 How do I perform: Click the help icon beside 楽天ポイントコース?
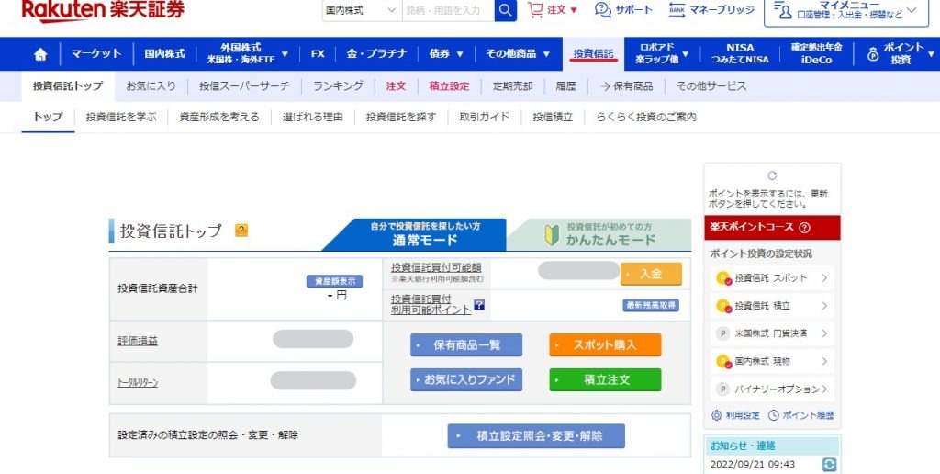pos(804,228)
